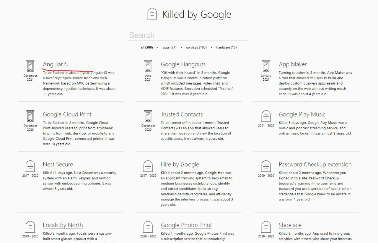This screenshot has height=243, width=378.
Task: Click the guillotine icon for Google Cloud Print
Action: (30, 116)
